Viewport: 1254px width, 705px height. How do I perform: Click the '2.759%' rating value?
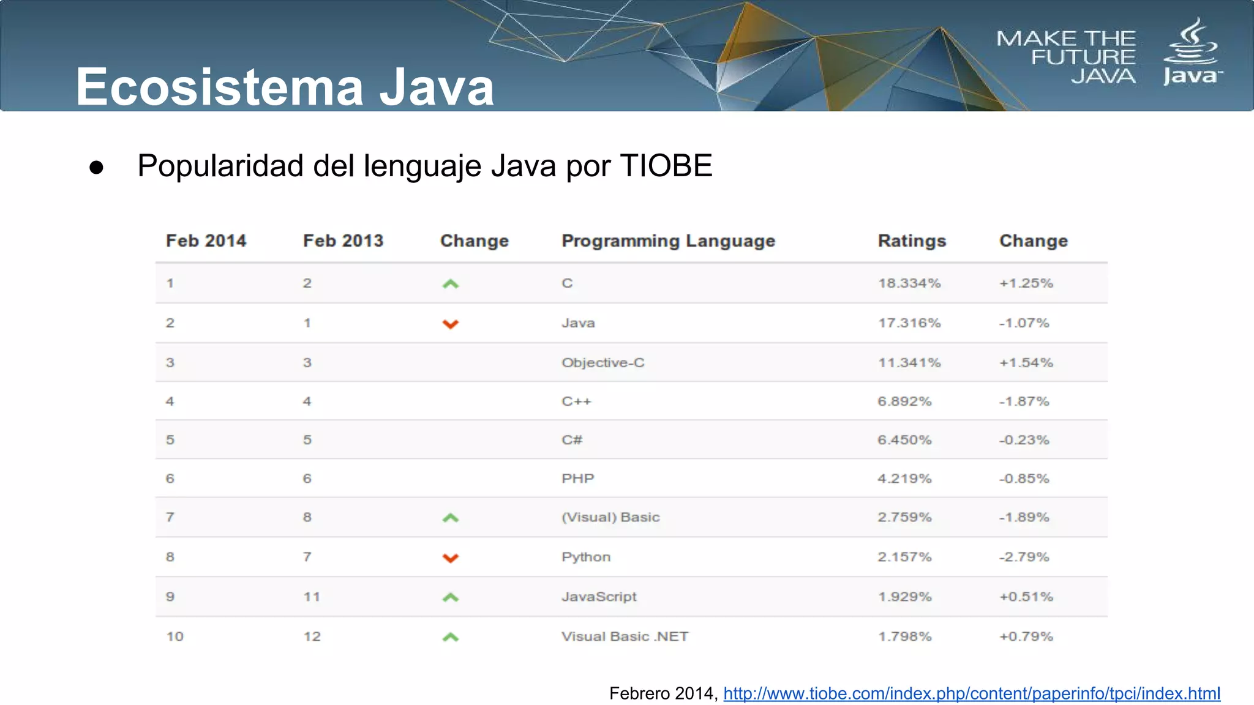tap(904, 517)
